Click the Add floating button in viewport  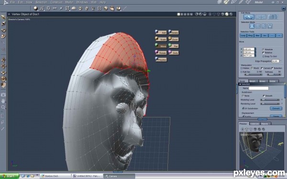click(161, 32)
